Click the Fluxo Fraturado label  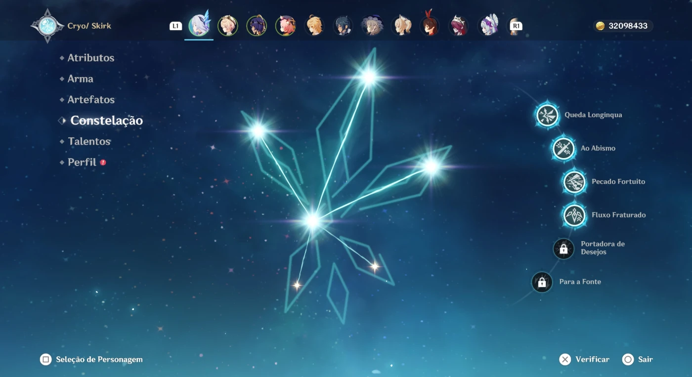click(619, 215)
